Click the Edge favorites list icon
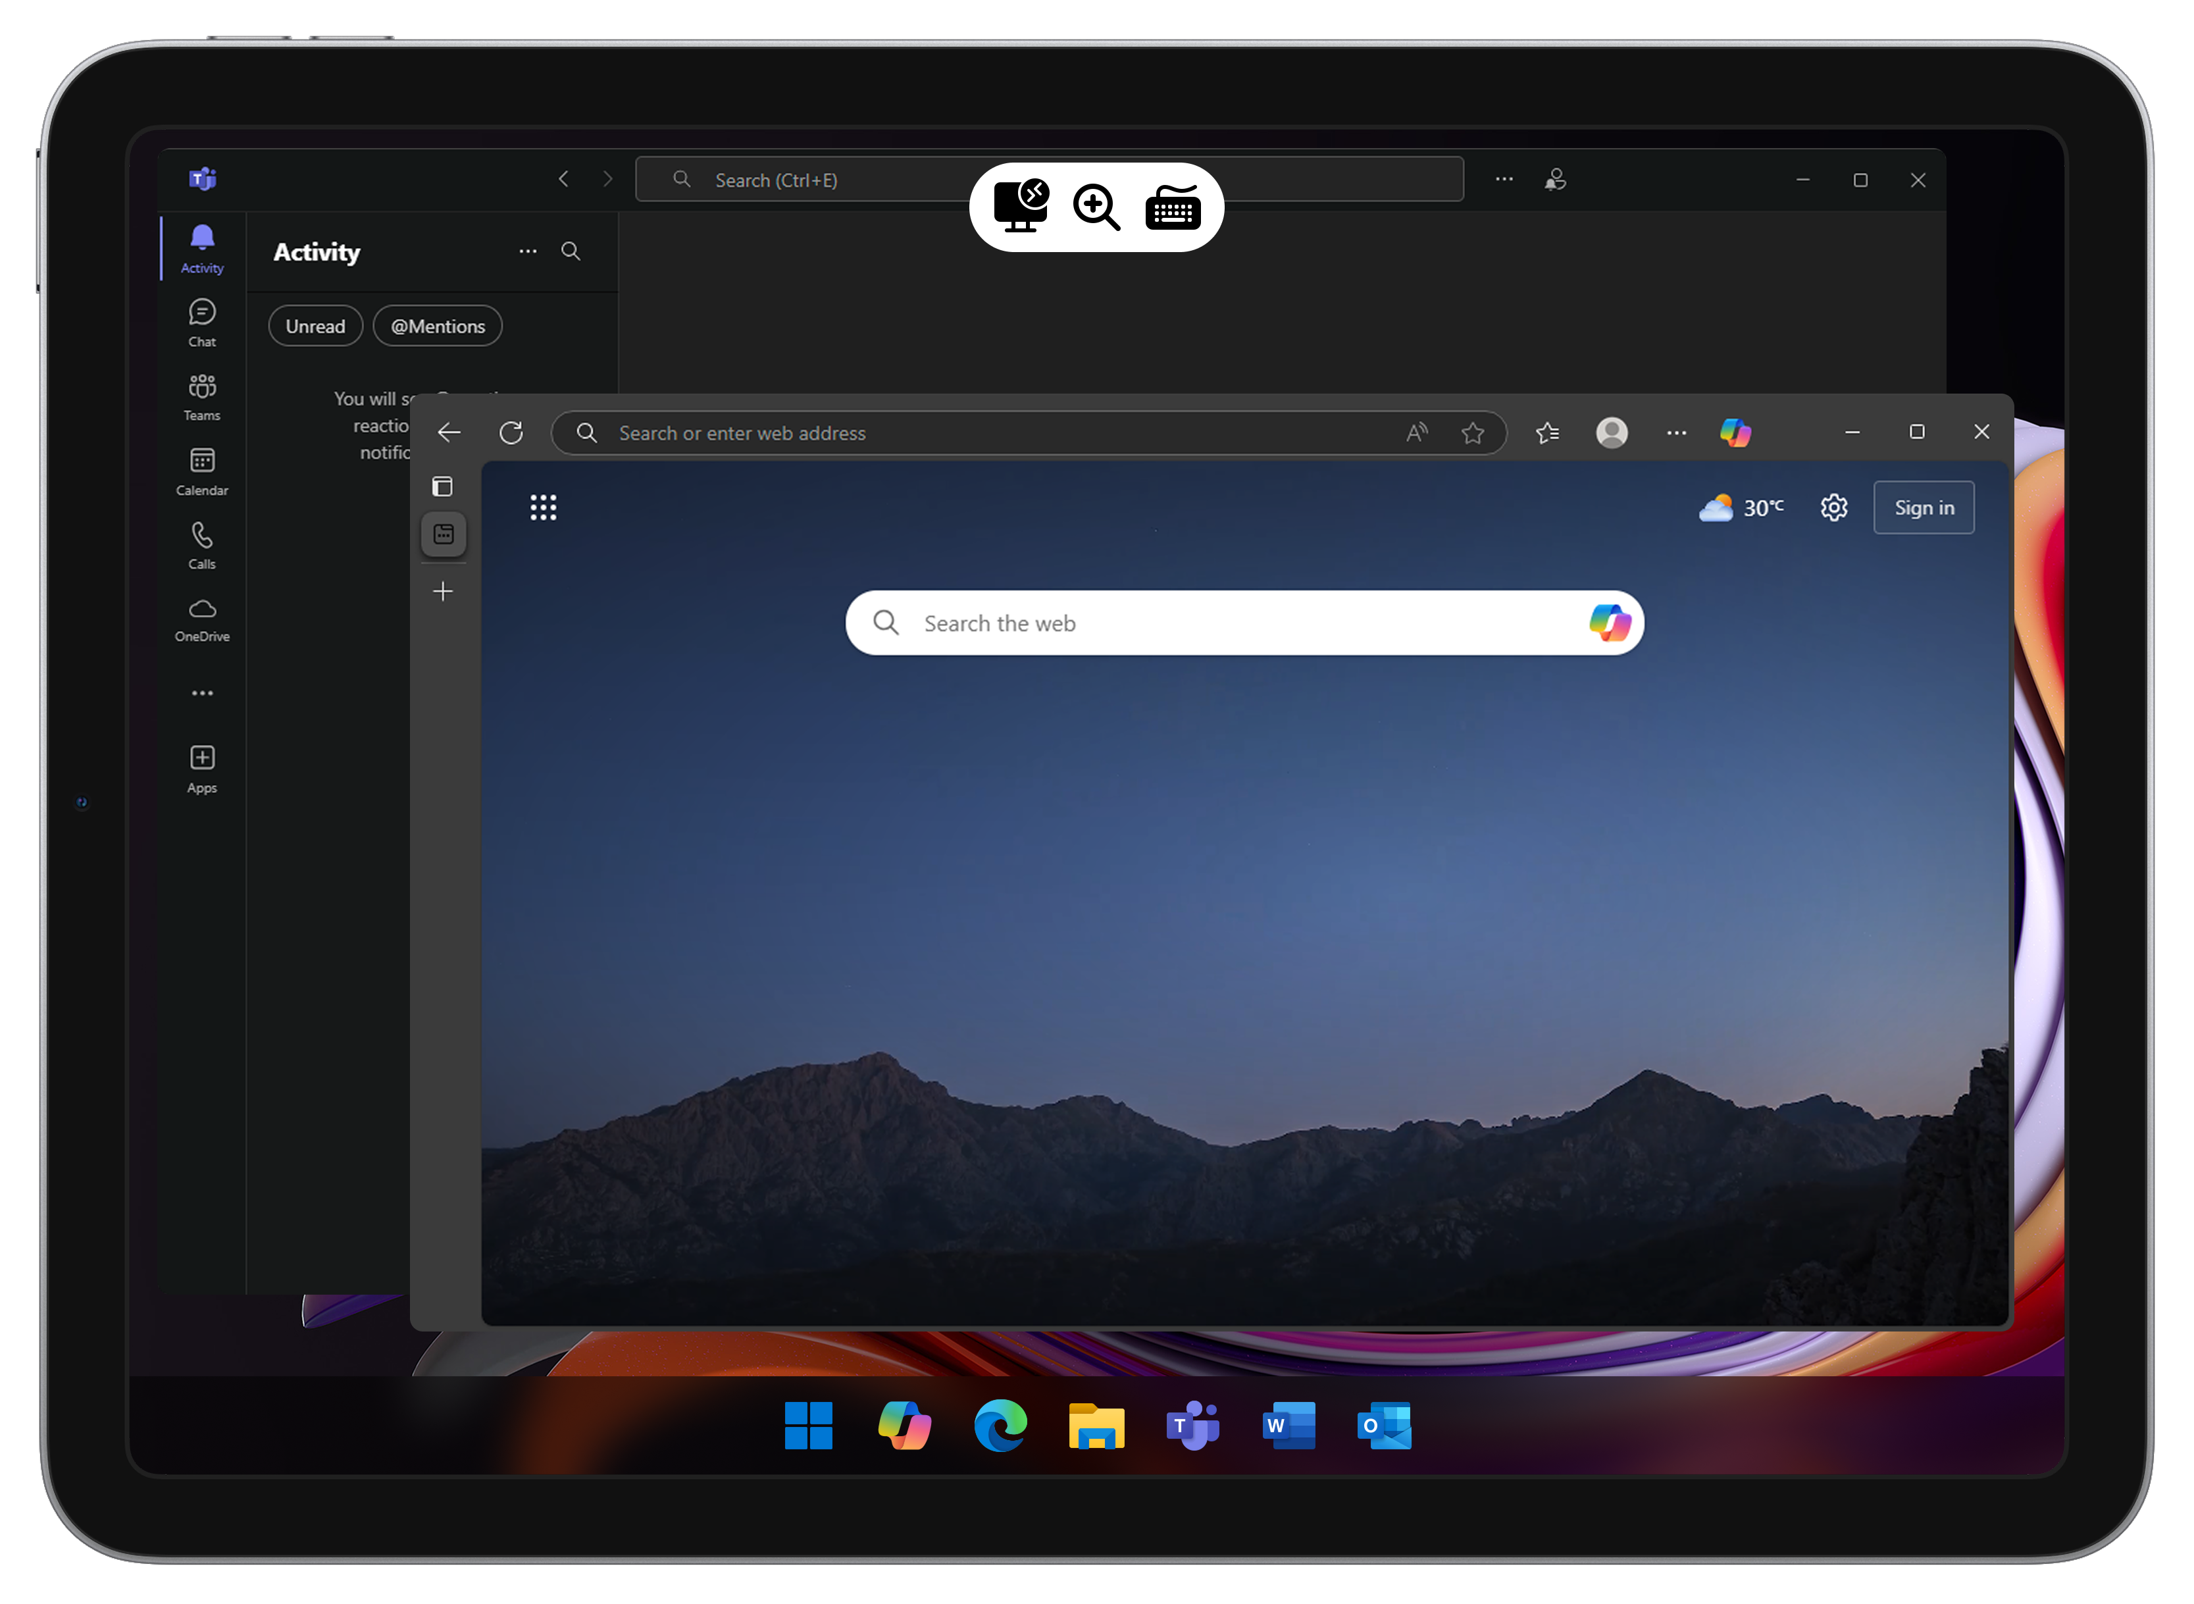The height and width of the screenshot is (1604, 2194). point(1548,432)
